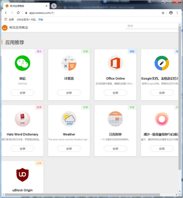Select the uBlock Origin shield icon
183x198 pixels.
22,175
